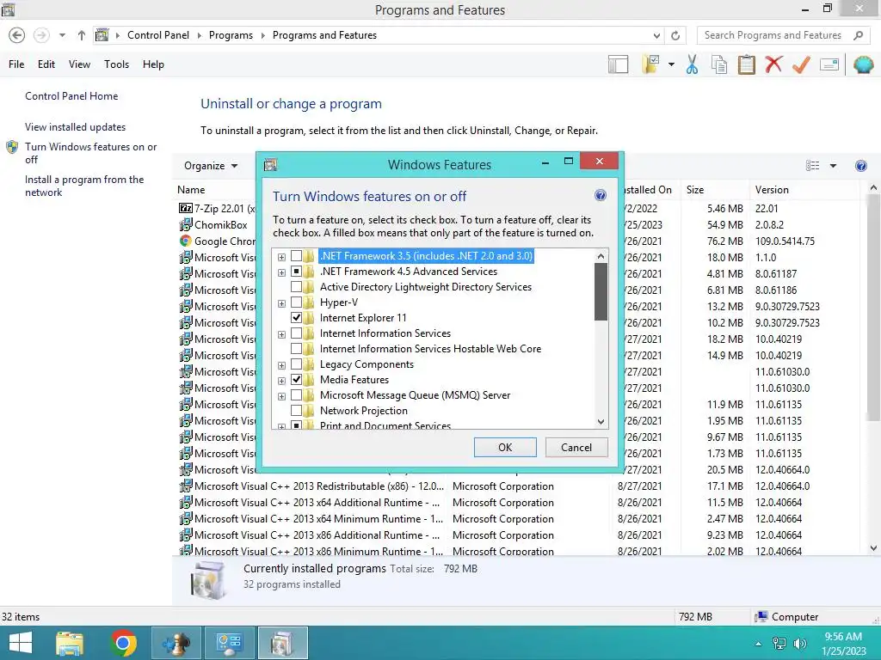The image size is (881, 660).
Task: Click Install a program from the network
Action: coord(84,186)
